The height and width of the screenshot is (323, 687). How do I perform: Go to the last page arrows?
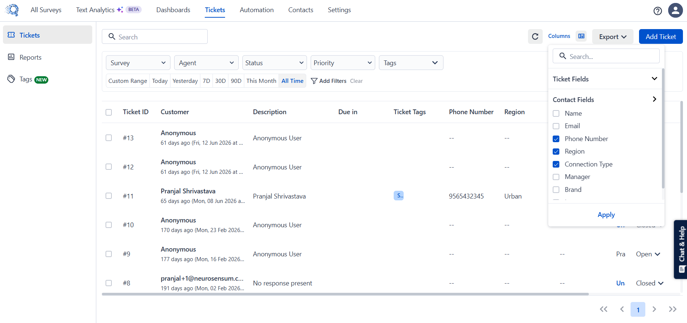[x=673, y=309]
